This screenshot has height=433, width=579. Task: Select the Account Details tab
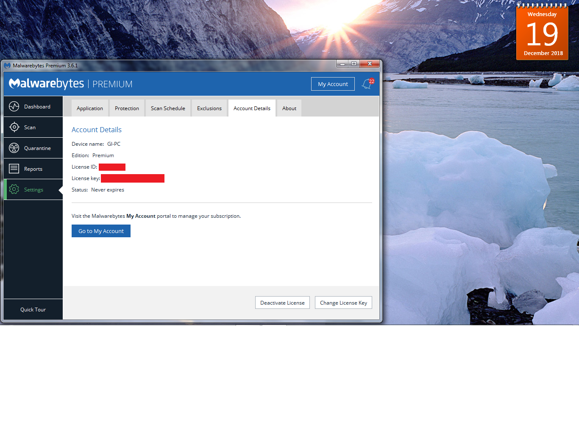(x=252, y=108)
